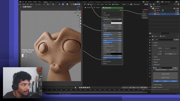180x101 pixels.
Task: Click the Blender logo menu icon
Action: pos(20,2)
